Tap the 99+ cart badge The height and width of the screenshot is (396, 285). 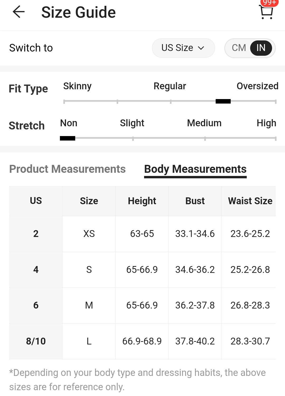[269, 3]
